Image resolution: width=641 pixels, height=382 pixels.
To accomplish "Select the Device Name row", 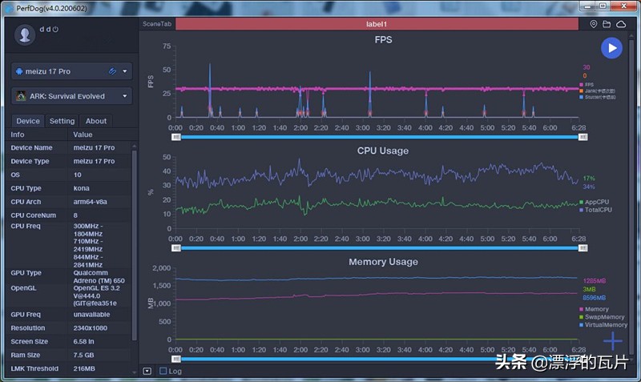I will [x=69, y=147].
